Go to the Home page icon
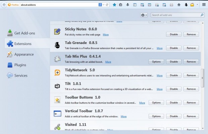Image resolution: width=208 pixels, height=134 pixels. (179, 5)
